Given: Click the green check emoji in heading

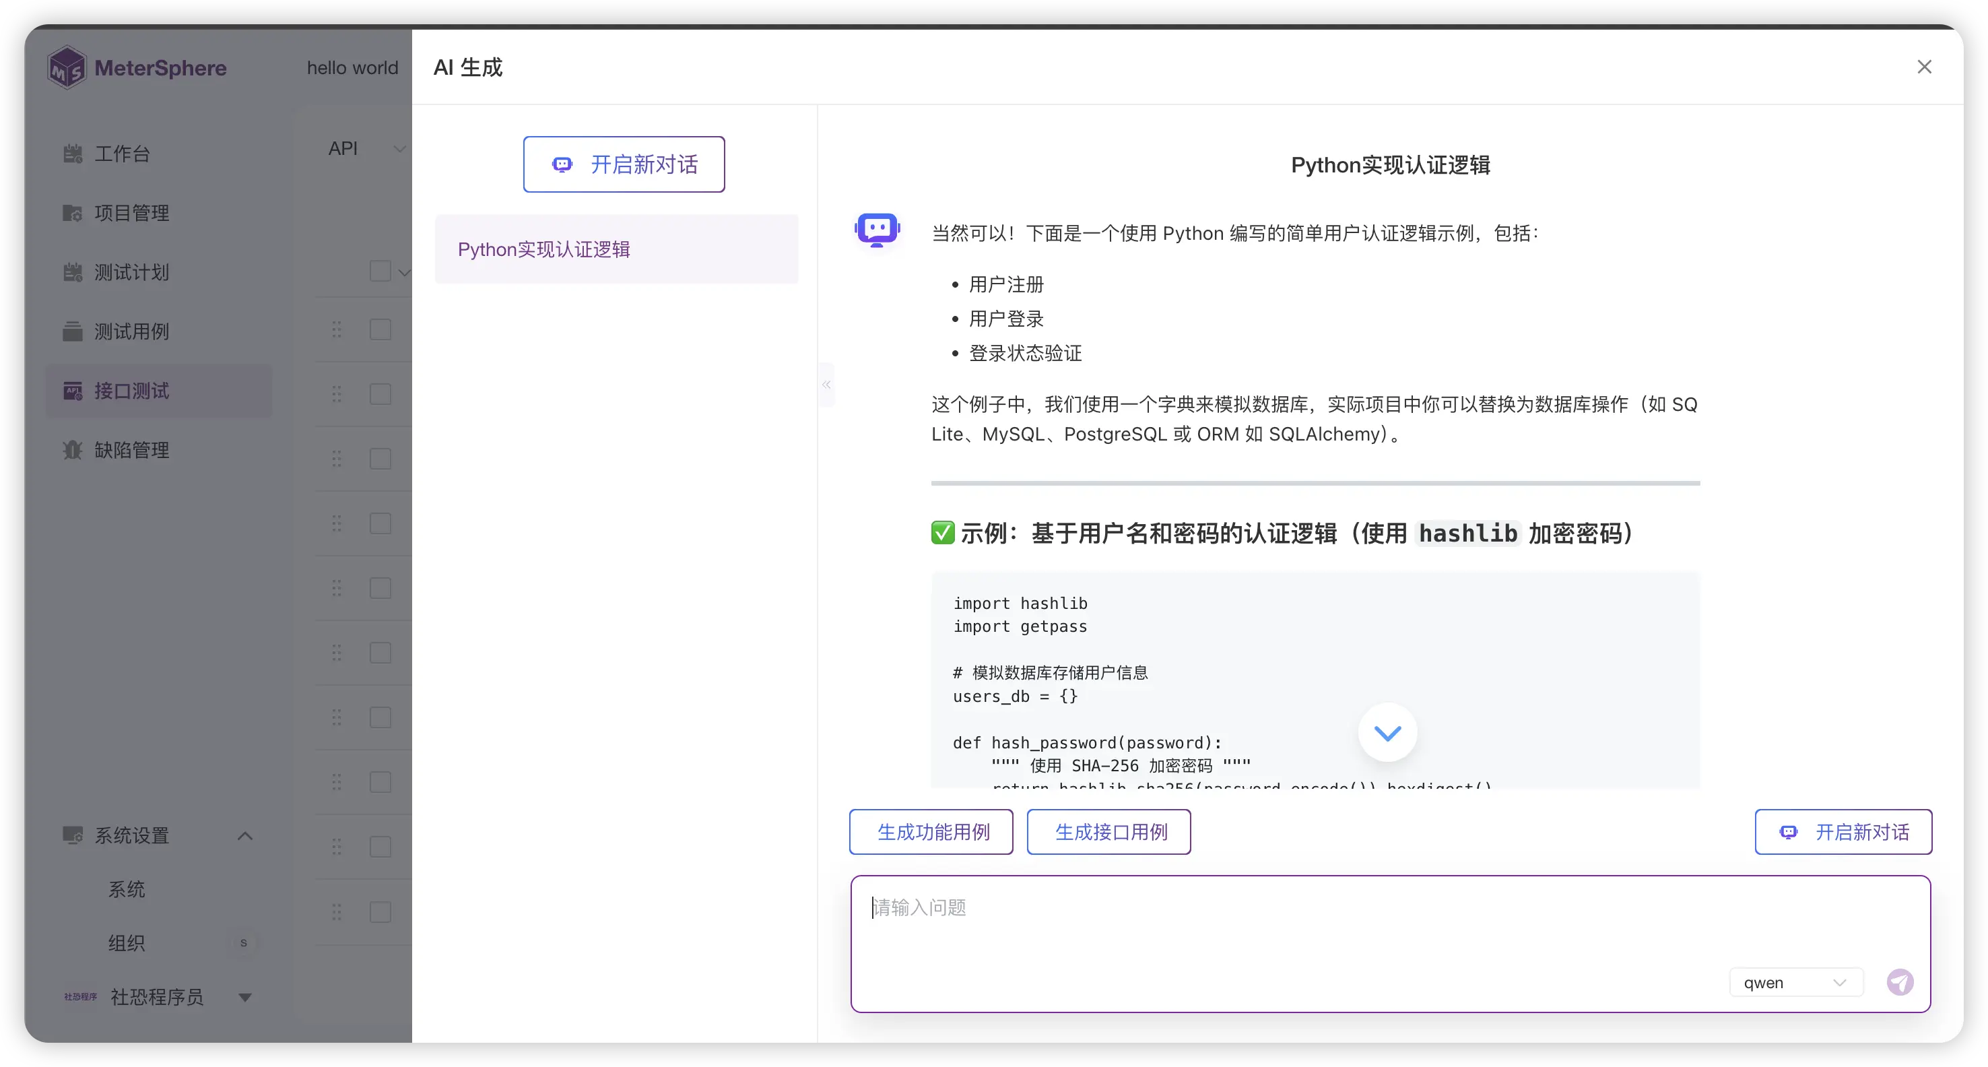Looking at the screenshot, I should [942, 533].
